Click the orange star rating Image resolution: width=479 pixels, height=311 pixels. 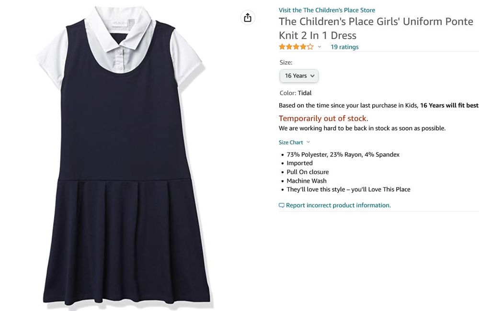pos(296,47)
